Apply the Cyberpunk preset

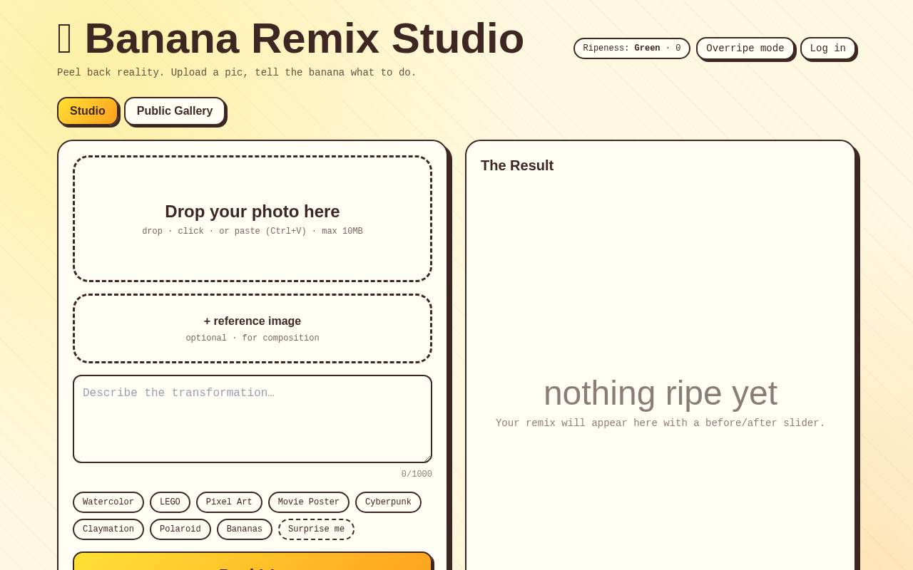click(x=388, y=502)
